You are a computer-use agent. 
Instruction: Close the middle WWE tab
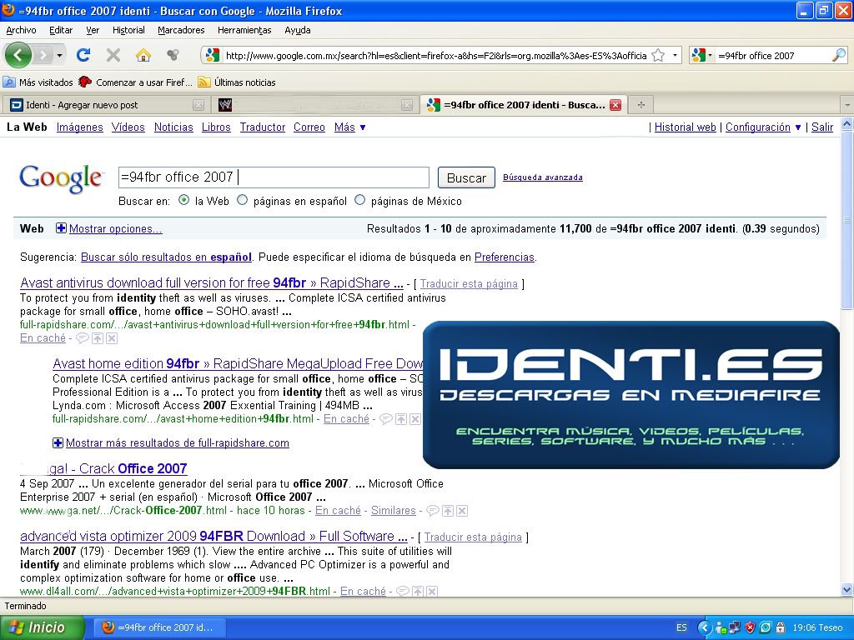(406, 105)
